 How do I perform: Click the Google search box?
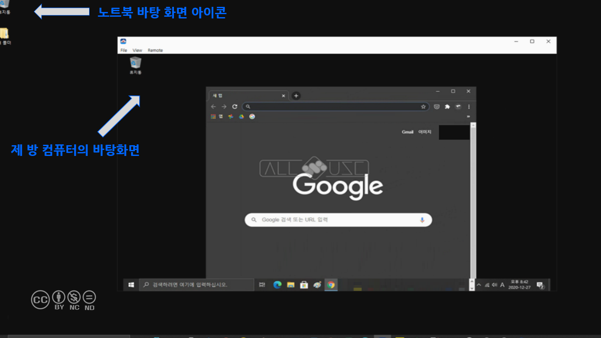[338, 220]
